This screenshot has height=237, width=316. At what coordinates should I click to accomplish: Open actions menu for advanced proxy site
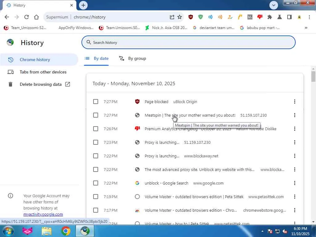(294, 169)
